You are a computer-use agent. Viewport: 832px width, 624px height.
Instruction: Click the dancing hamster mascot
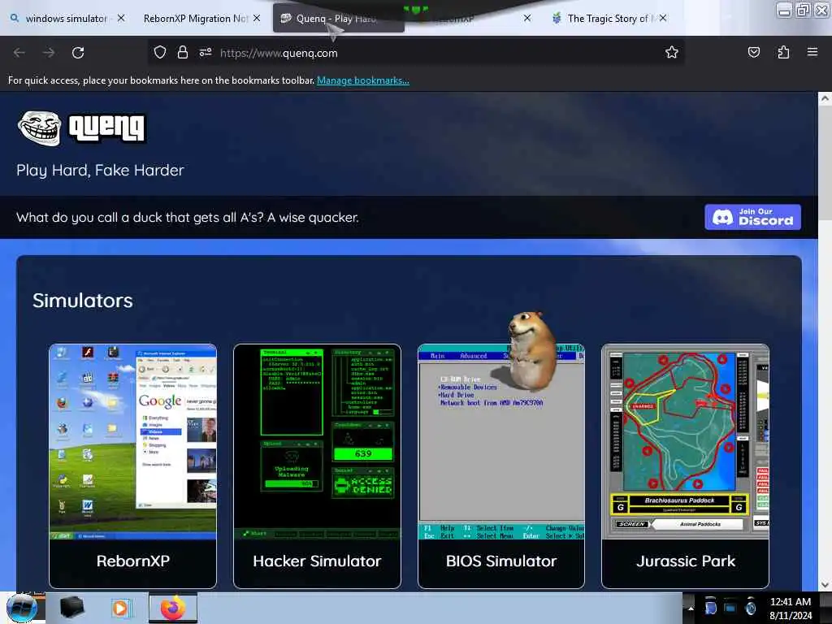(531, 351)
